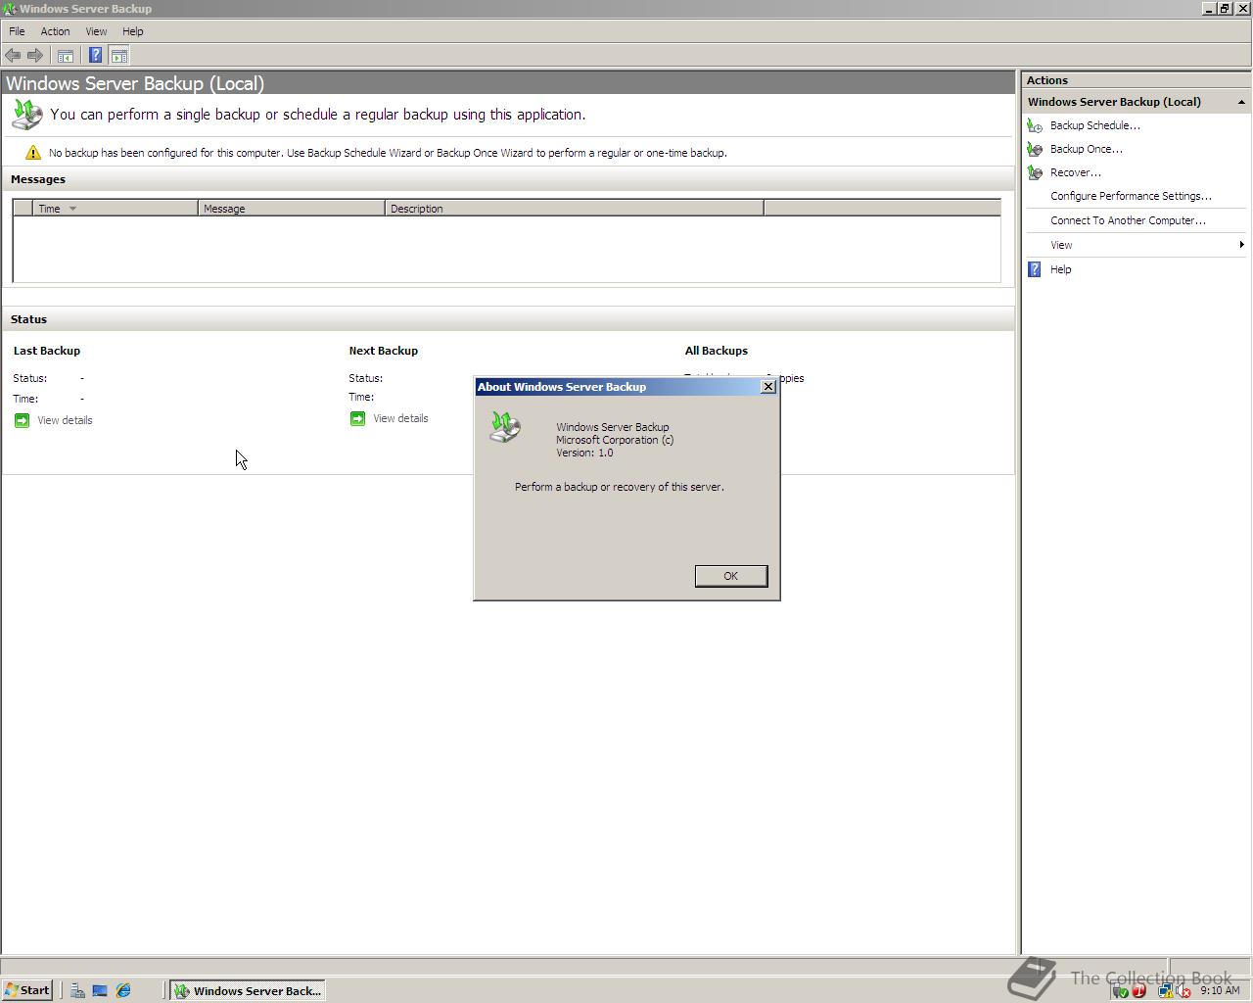Click the blue Help question-mark toolbar icon
This screenshot has width=1253, height=1003.
pyautogui.click(x=95, y=56)
